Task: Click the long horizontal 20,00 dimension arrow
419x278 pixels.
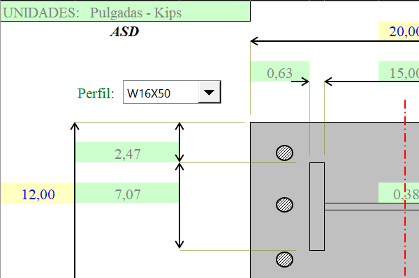Action: click(x=335, y=41)
